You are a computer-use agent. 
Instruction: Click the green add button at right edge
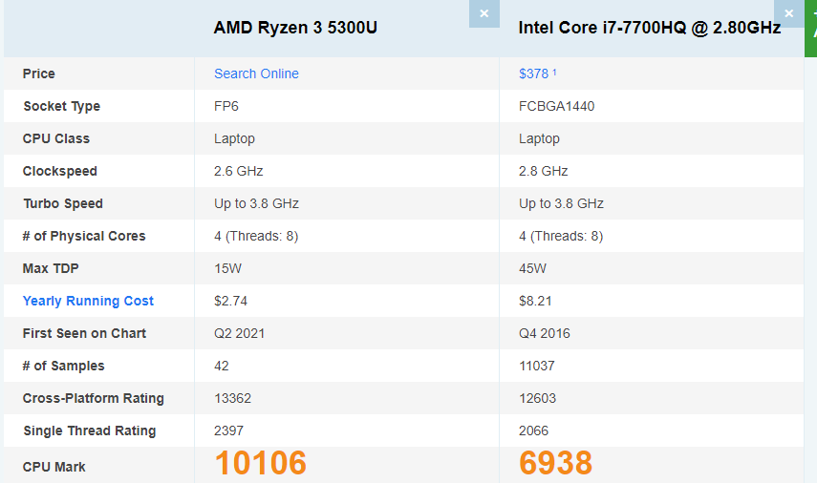[x=810, y=29]
